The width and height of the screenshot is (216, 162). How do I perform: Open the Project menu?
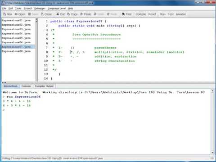click(x=28, y=9)
